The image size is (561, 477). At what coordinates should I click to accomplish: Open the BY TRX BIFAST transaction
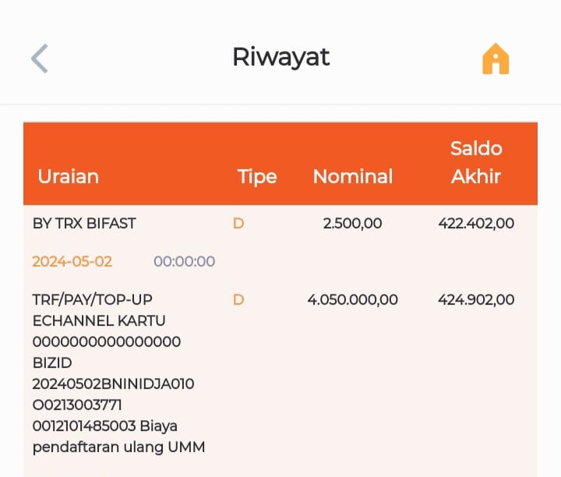click(x=84, y=224)
